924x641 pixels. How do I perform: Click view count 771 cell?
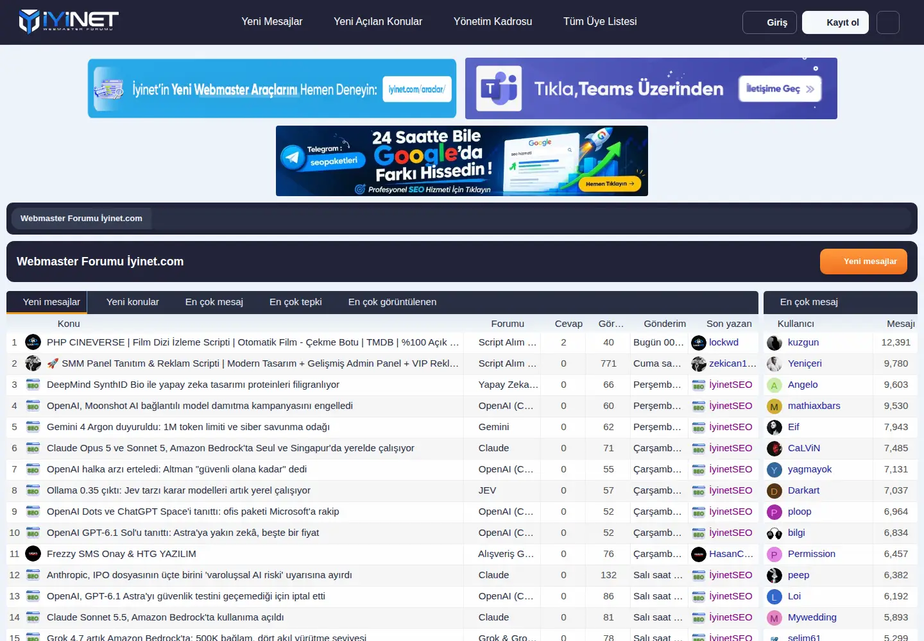pyautogui.click(x=608, y=363)
